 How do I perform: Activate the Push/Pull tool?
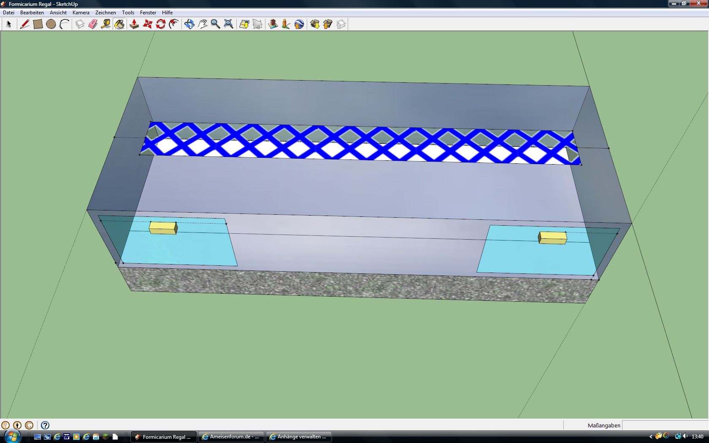(134, 24)
